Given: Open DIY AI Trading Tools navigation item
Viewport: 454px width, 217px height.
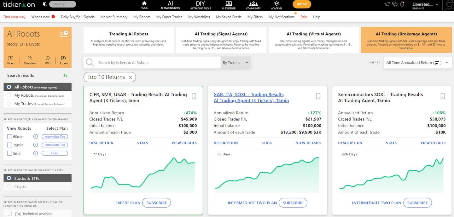Looking at the screenshot, I should click(201, 5).
